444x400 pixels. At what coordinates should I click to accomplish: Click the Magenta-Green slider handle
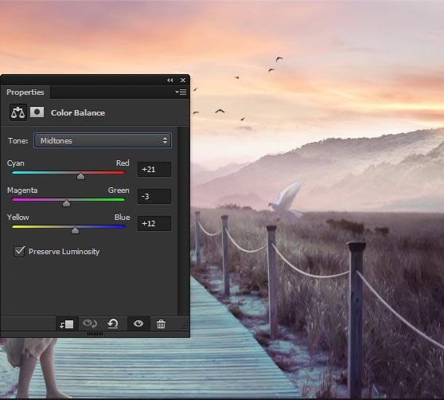[66, 203]
